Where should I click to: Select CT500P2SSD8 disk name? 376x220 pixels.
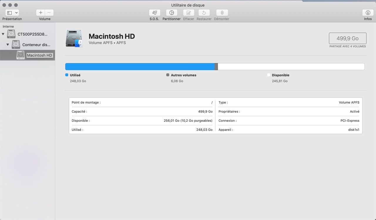pos(32,34)
